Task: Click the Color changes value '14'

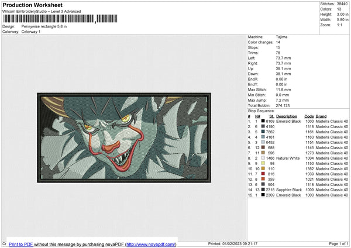Action: click(x=278, y=42)
